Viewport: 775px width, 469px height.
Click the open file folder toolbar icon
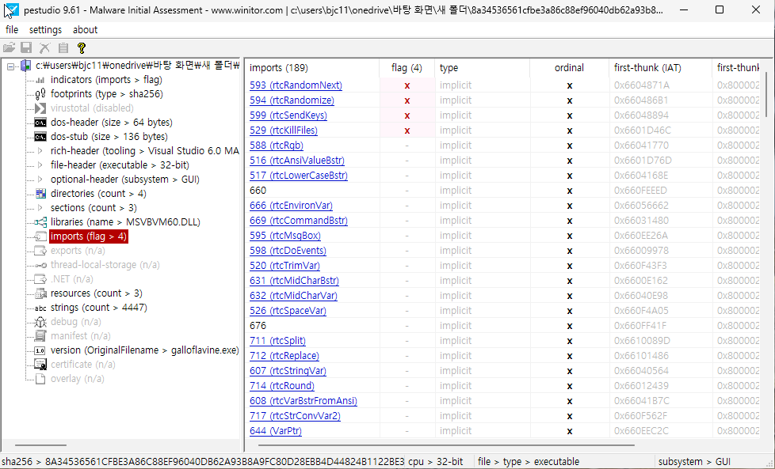10,48
